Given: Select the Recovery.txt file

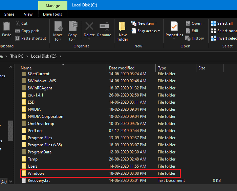Looking at the screenshot, I should [39, 181].
